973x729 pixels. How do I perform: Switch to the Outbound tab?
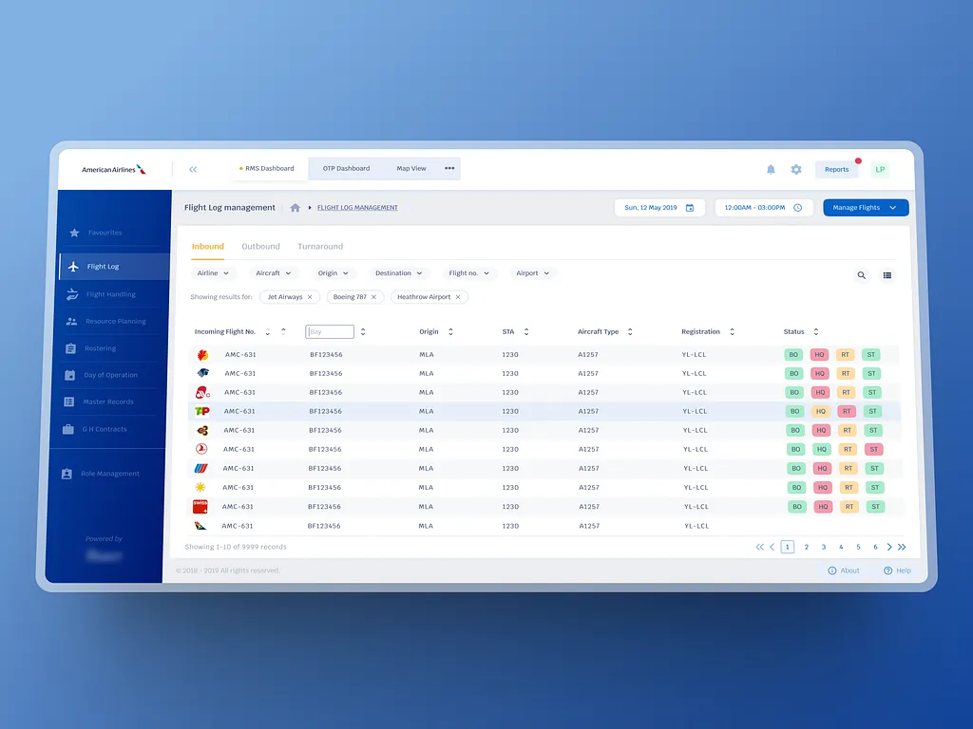point(260,247)
